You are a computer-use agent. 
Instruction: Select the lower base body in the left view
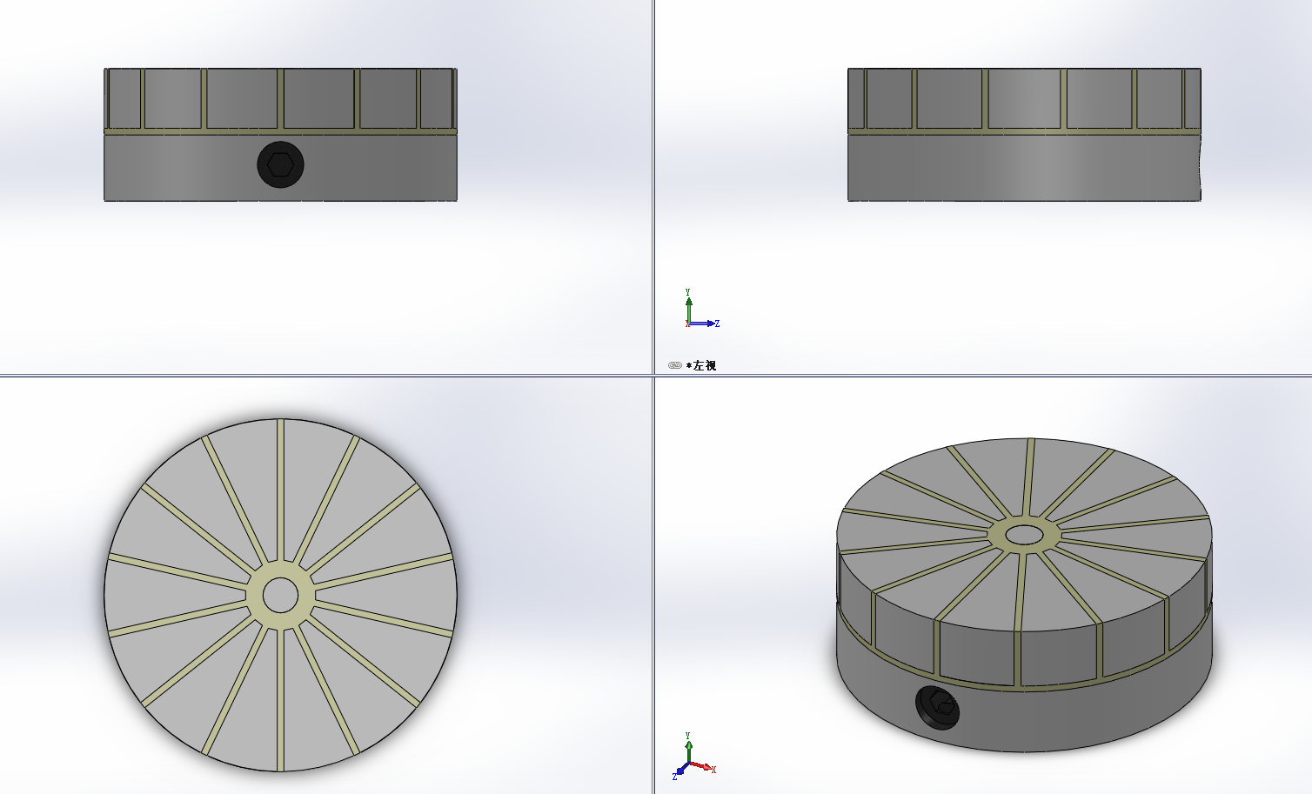1024,168
